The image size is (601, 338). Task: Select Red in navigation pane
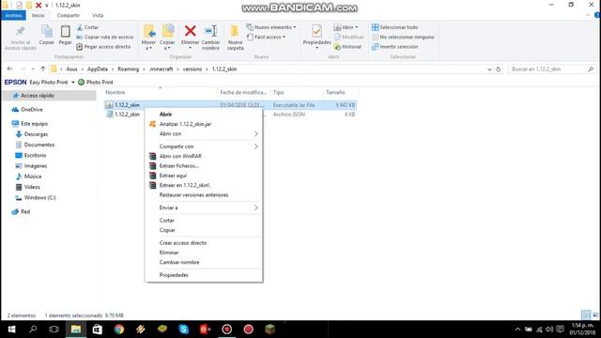[21, 211]
